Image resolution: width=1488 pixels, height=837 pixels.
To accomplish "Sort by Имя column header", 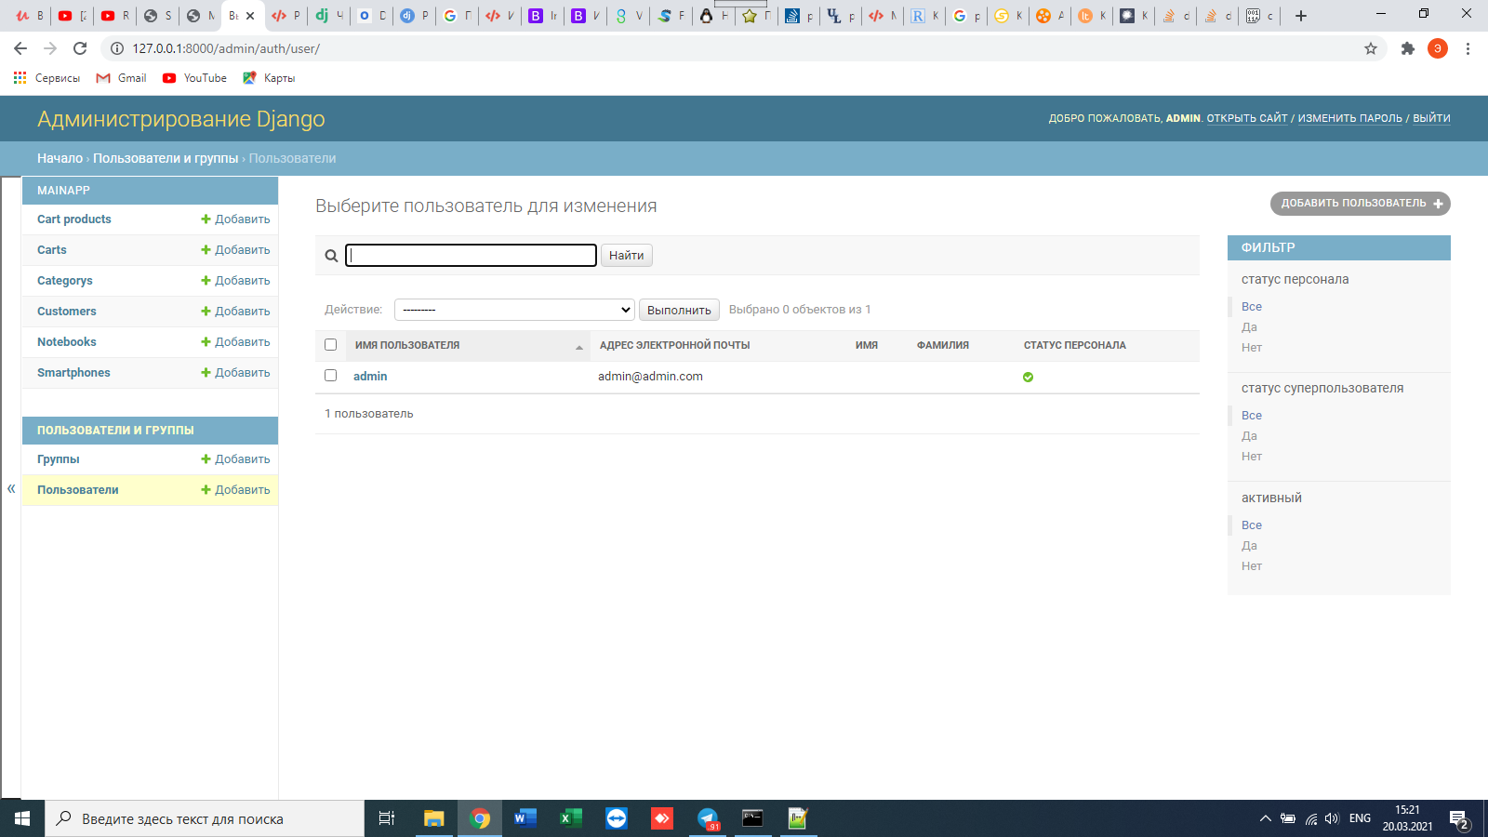I will tap(867, 345).
